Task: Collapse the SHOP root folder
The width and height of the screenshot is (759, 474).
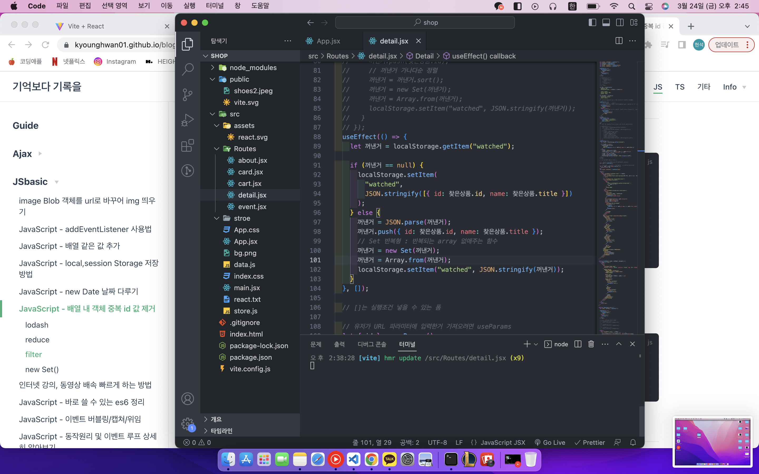Action: 250,56
